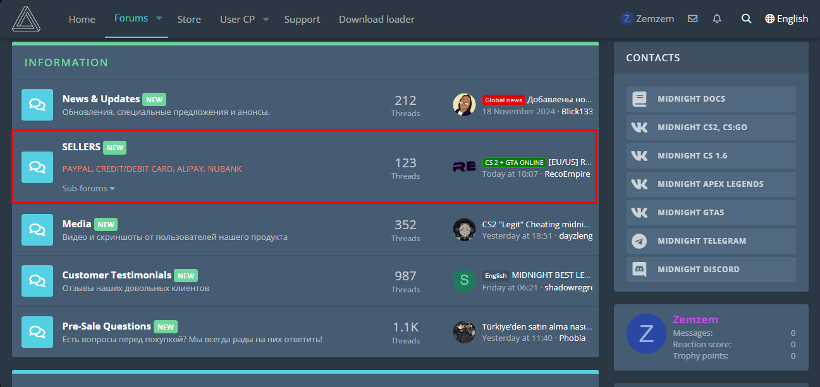Click Blick133's avatar in News & Updates row

(x=464, y=105)
